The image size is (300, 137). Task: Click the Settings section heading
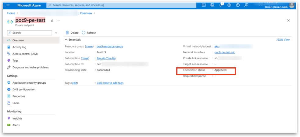[x=12, y=76]
